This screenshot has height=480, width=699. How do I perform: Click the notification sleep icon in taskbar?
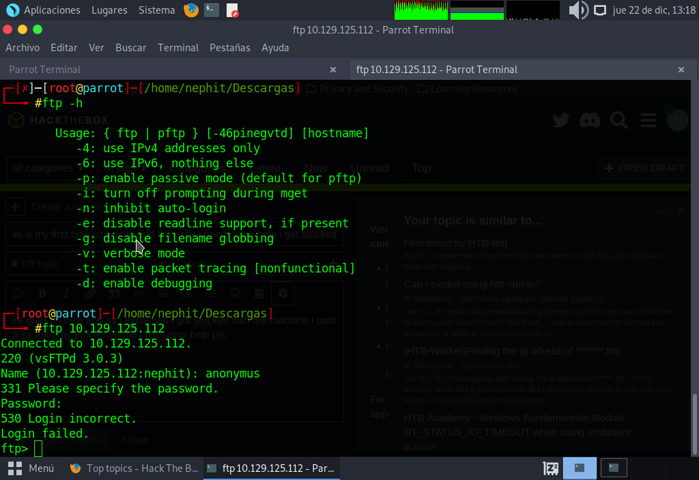click(x=551, y=468)
